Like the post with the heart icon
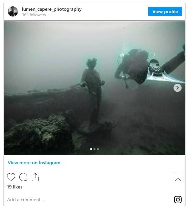The width and height of the screenshot is (187, 208). coord(11,177)
